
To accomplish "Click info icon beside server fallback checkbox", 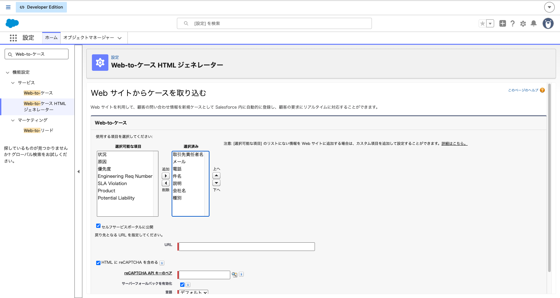I will [188, 284].
